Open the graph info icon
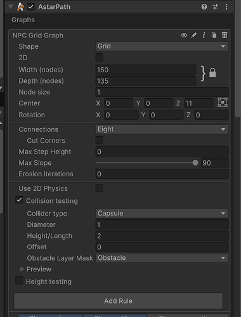Screen dimensions: 241x317 pos(204,36)
